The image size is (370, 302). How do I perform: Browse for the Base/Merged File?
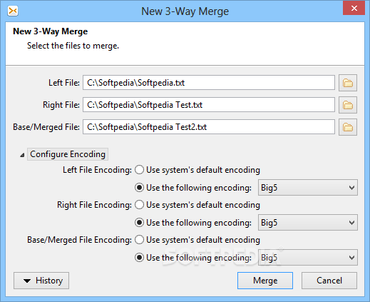348,127
